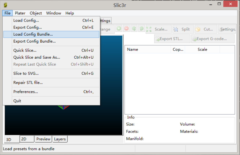Select Load Config Bundle menu entry
The width and height of the screenshot is (240, 155).
(33, 34)
